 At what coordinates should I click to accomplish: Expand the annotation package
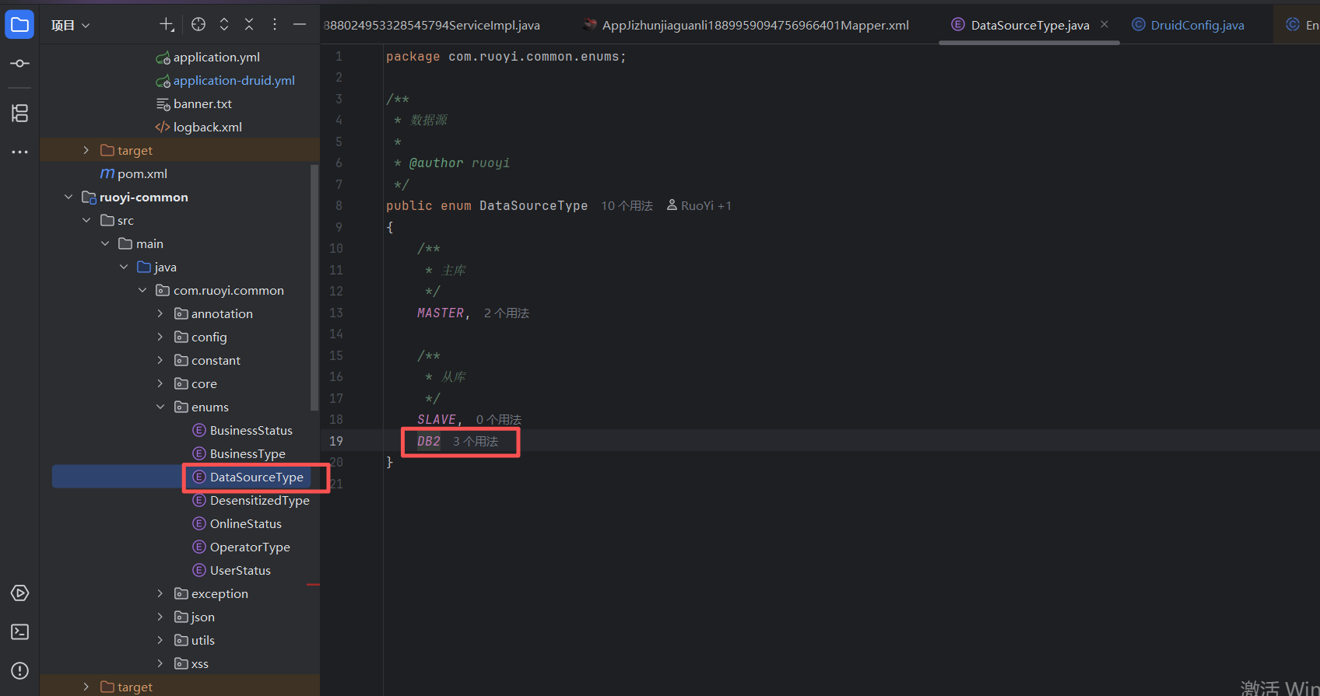[160, 314]
